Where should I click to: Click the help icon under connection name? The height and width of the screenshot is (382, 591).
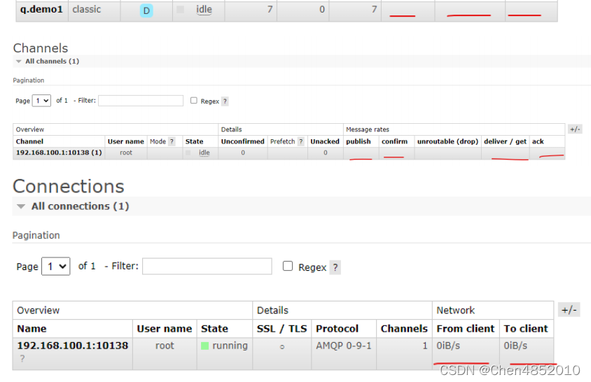[22, 359]
